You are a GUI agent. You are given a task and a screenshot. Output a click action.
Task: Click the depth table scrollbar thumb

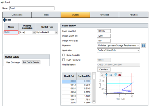pos(94,78)
